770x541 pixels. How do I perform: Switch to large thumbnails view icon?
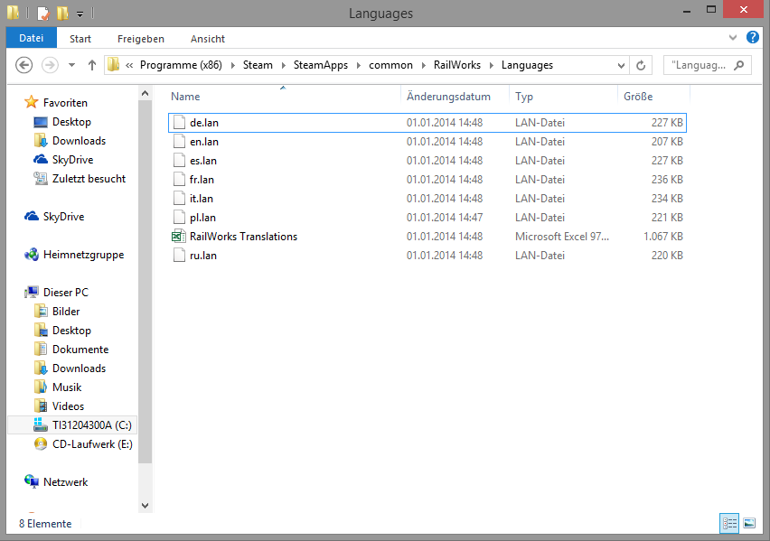(x=748, y=523)
